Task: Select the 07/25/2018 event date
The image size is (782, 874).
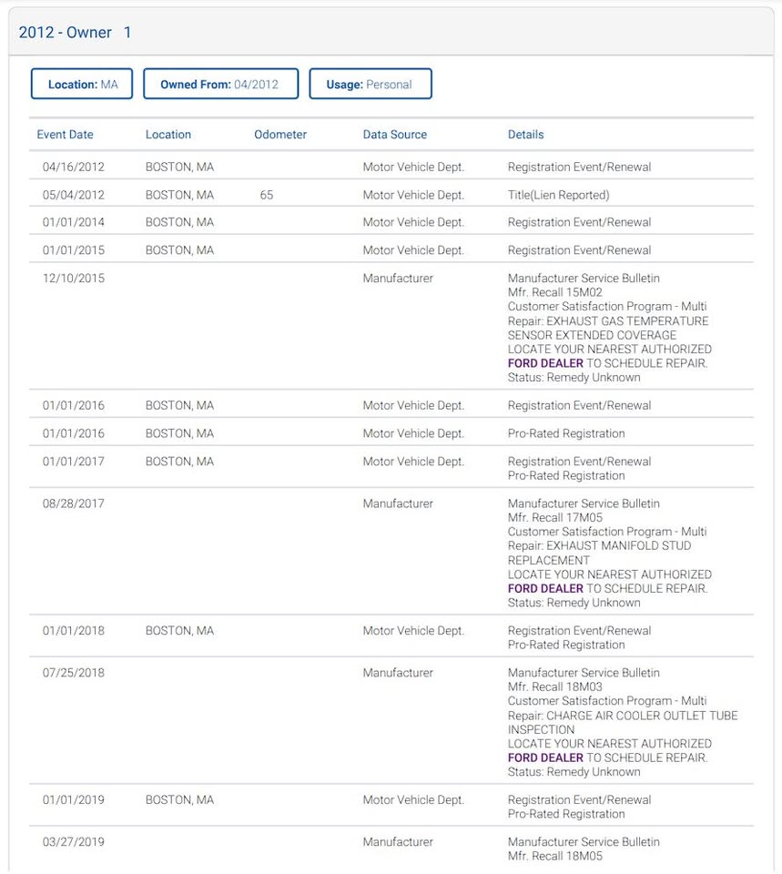Action: (x=74, y=673)
